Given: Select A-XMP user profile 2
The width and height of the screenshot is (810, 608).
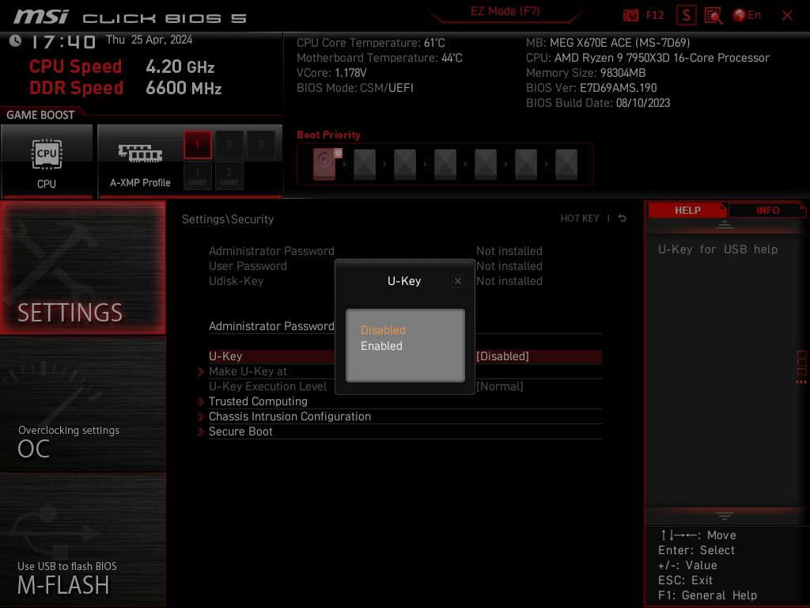Looking at the screenshot, I should [x=229, y=176].
